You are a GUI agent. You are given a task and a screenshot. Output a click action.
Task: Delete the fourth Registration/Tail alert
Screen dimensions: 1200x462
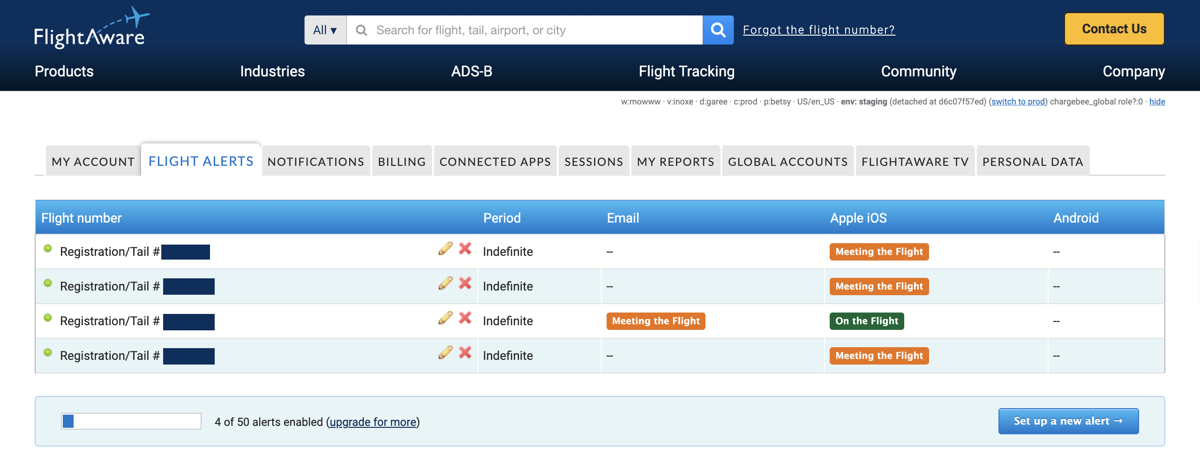(465, 352)
